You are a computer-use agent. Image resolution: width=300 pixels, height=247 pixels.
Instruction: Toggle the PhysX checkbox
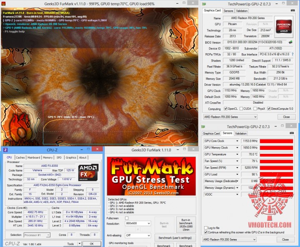[255, 109]
